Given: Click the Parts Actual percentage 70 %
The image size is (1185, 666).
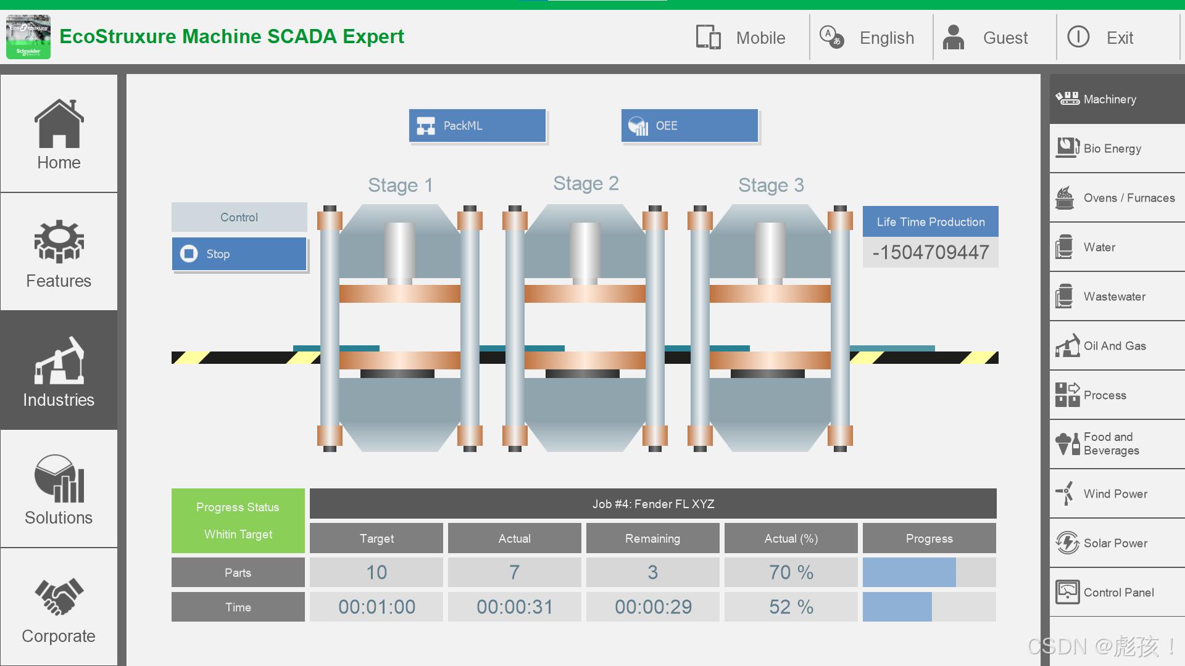Looking at the screenshot, I should (791, 572).
